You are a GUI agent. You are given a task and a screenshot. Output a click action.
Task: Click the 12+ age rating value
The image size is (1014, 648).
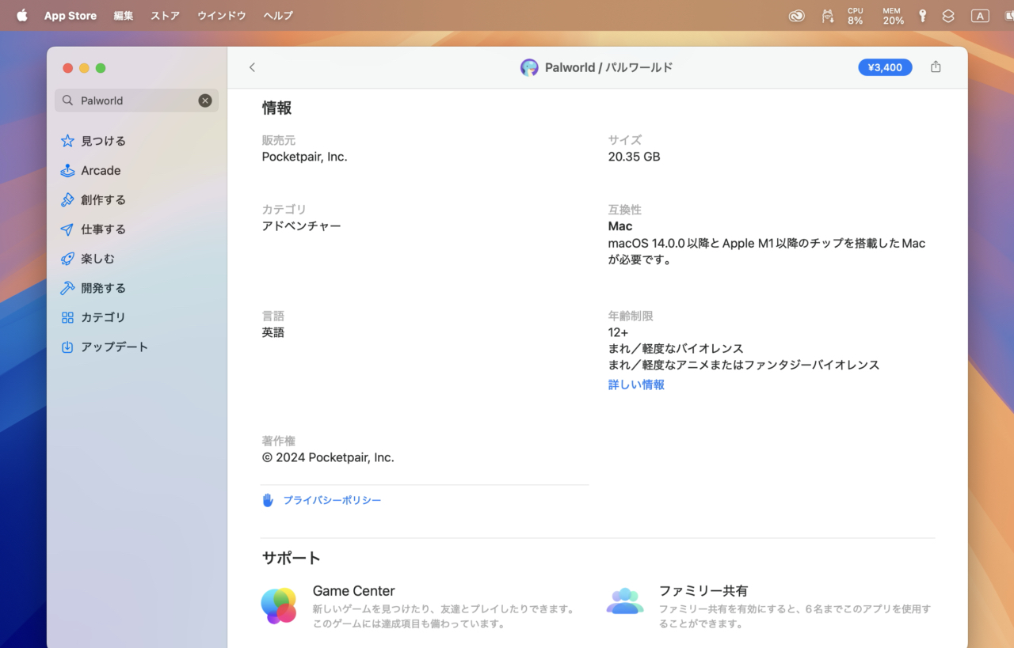click(x=618, y=332)
